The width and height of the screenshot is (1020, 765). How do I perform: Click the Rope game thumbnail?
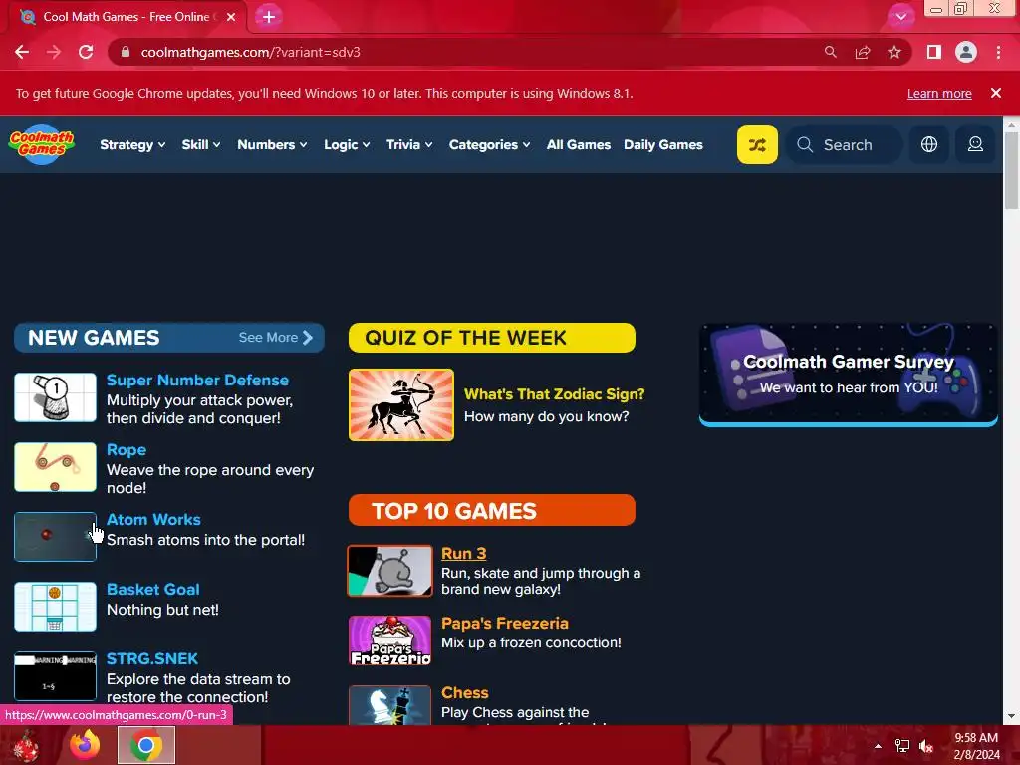point(56,467)
